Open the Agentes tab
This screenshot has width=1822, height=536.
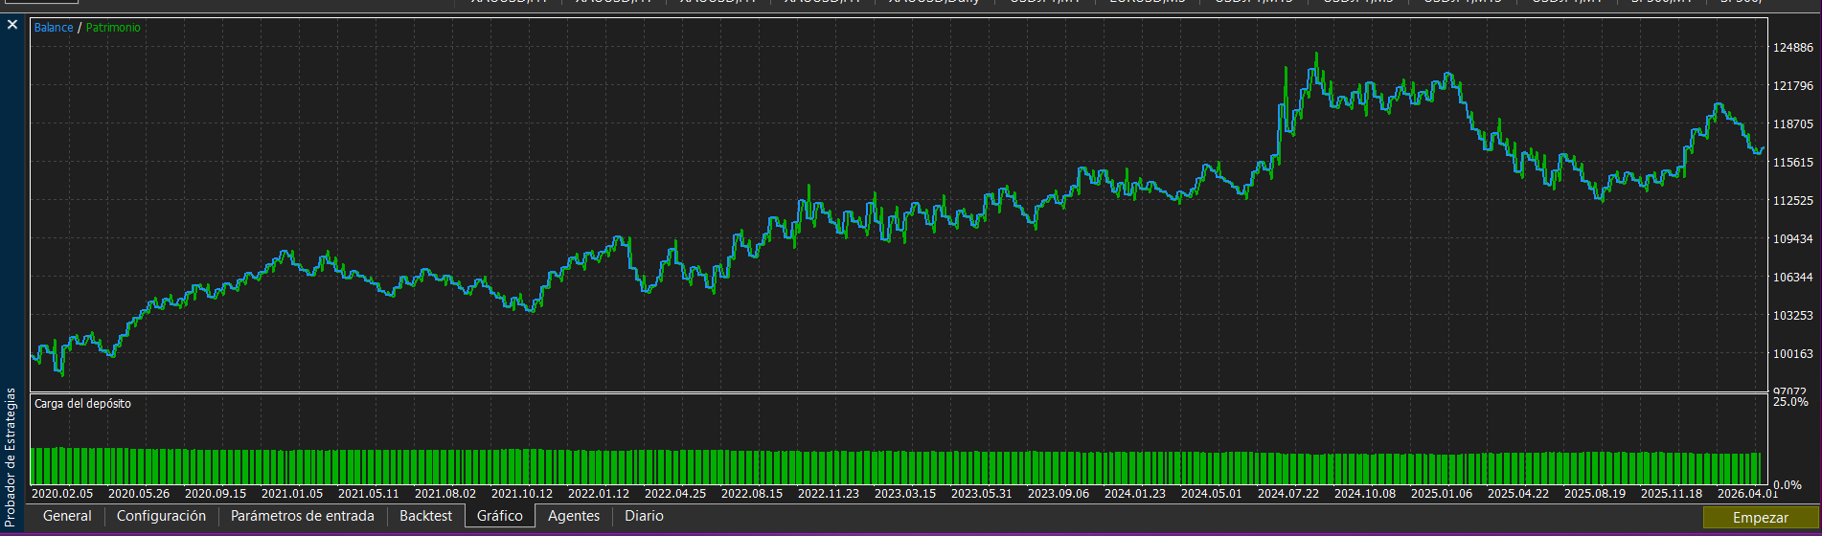[574, 516]
